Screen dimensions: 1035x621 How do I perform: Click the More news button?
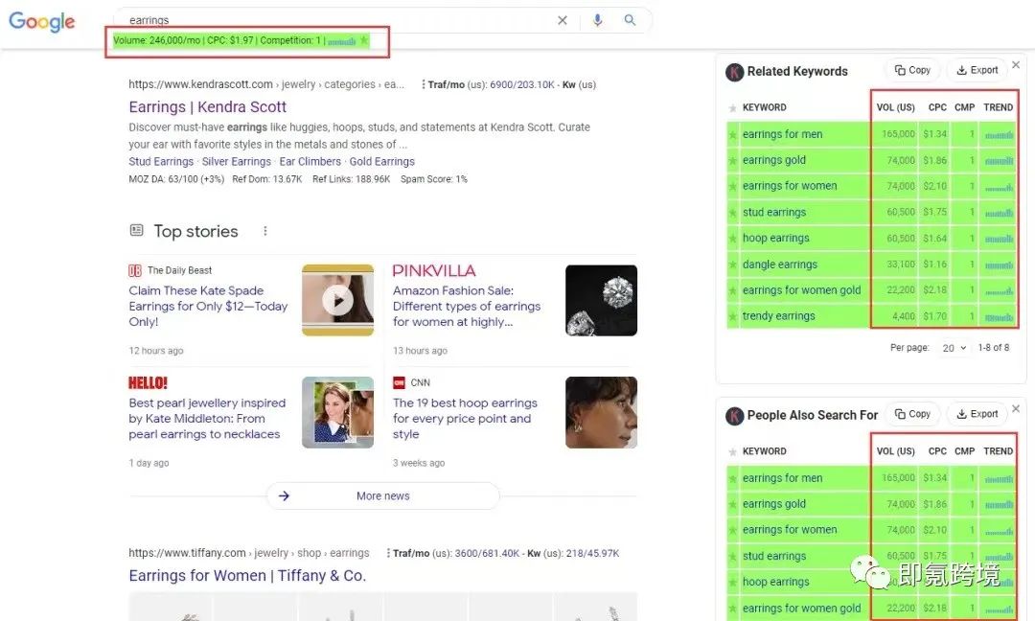(382, 495)
